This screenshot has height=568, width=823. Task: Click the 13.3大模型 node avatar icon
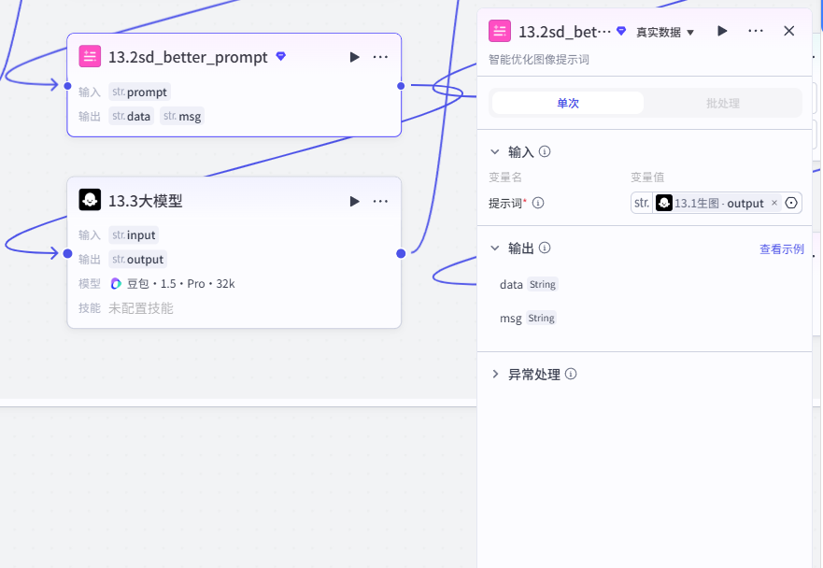90,200
